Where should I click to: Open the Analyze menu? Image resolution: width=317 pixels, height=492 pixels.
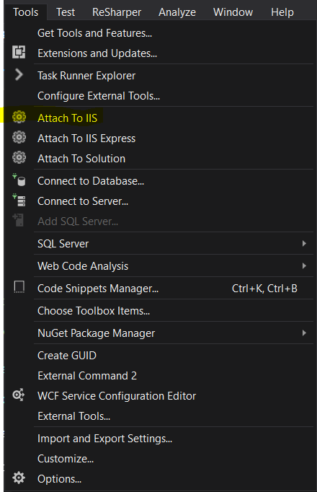tap(177, 12)
